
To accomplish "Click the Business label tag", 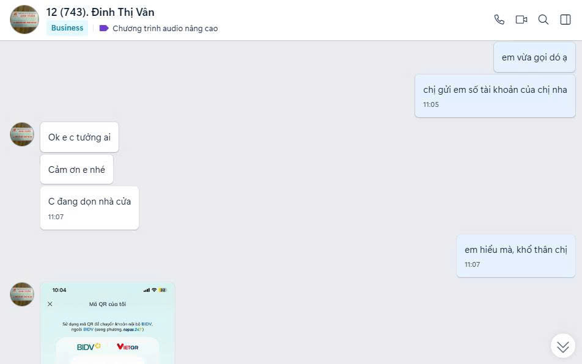I will pos(67,28).
